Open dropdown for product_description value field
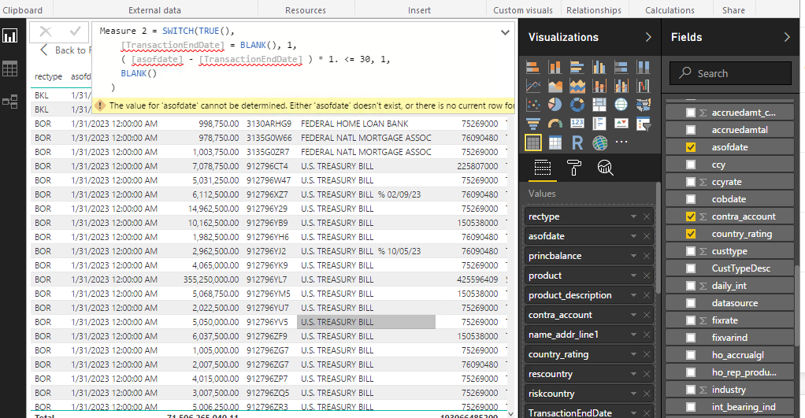The image size is (805, 418). coord(633,295)
